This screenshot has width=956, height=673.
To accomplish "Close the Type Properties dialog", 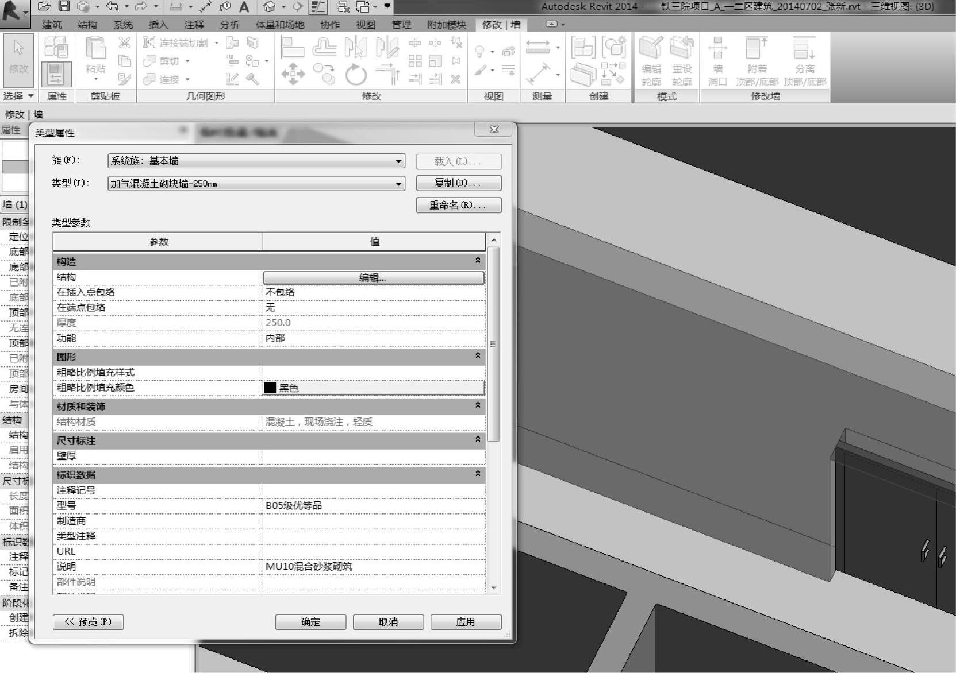I will tap(494, 130).
